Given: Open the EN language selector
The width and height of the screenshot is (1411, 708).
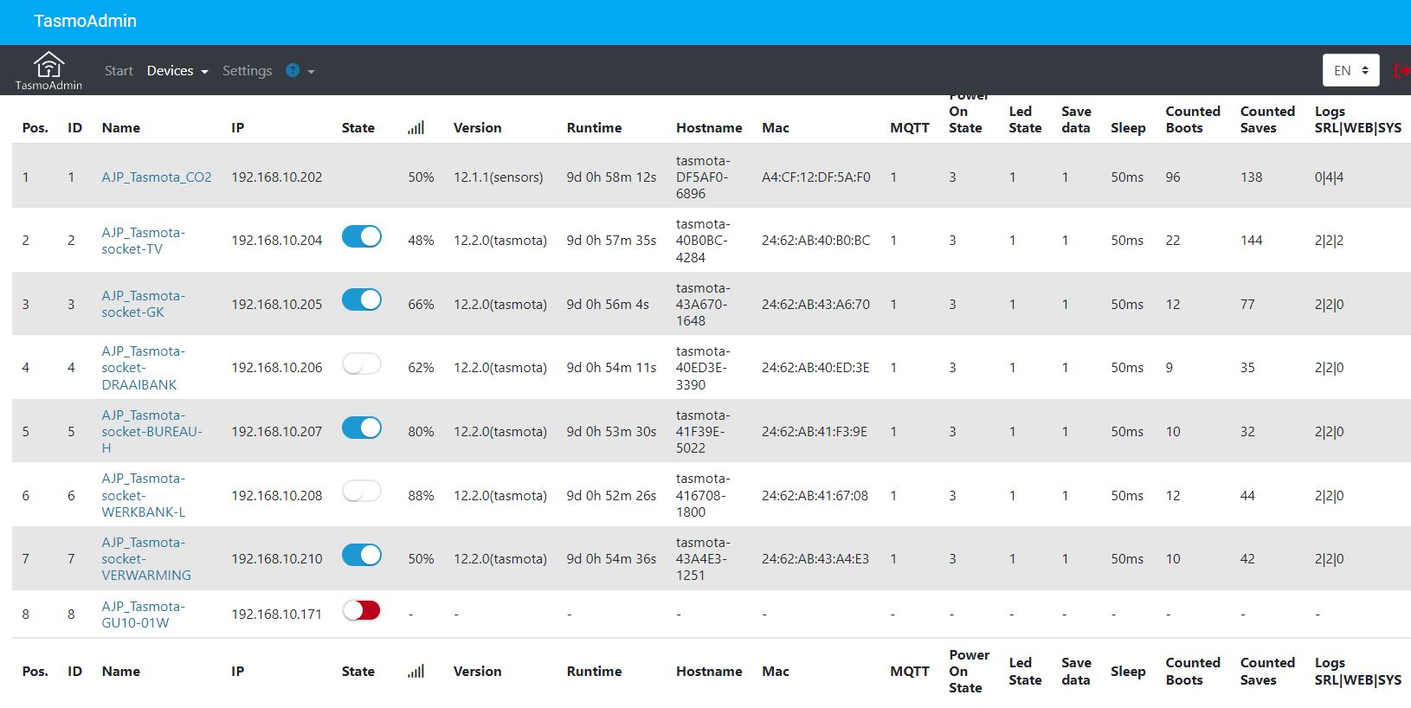Looking at the screenshot, I should point(1350,70).
